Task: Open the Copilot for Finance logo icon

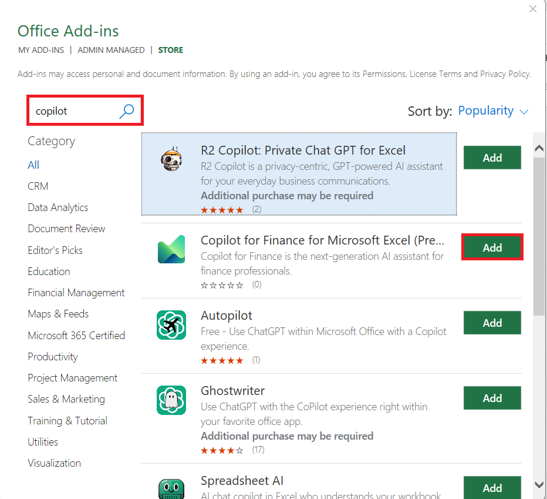Action: click(171, 249)
